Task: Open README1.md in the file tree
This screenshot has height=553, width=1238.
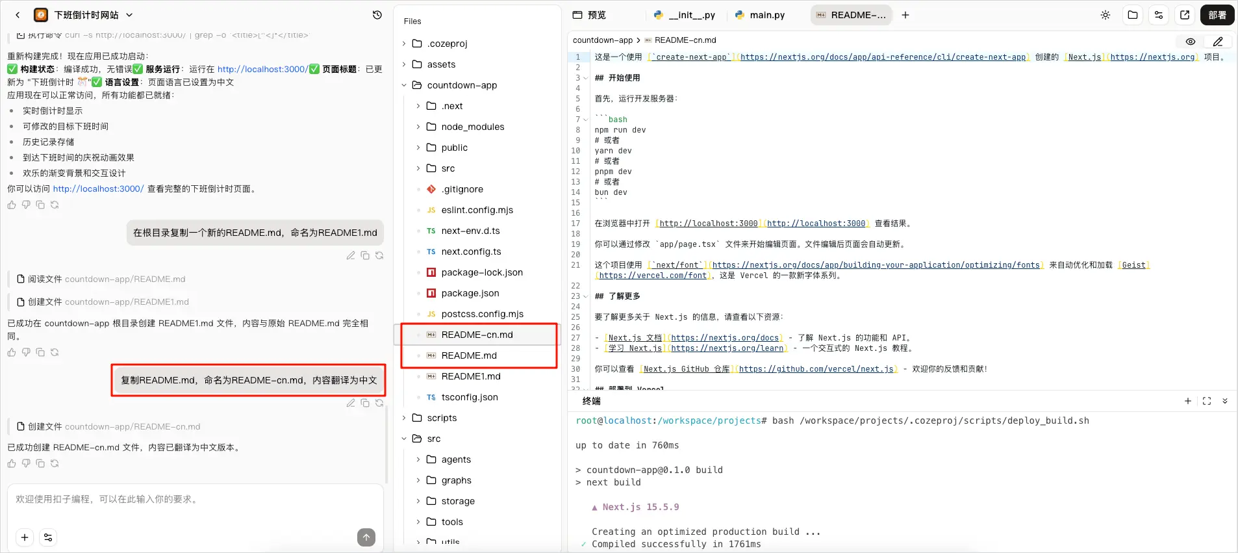Action: (477, 376)
